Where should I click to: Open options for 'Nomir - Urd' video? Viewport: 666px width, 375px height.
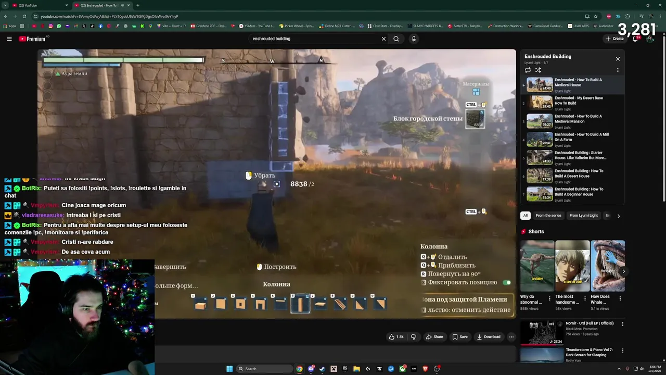pos(622,324)
